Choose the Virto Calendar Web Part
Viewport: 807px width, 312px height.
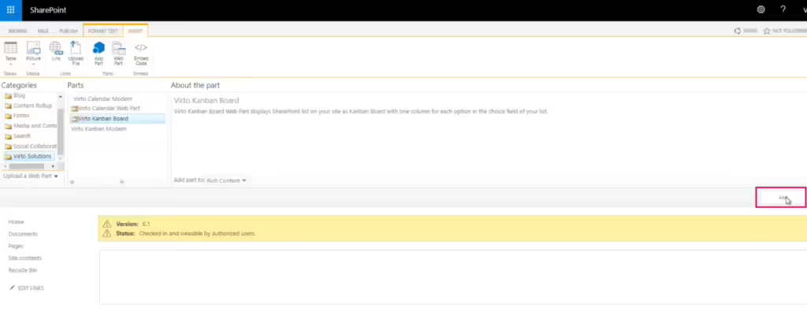click(105, 108)
